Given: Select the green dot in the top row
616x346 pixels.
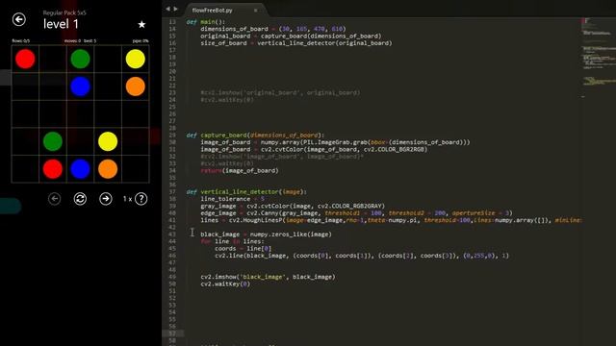Looking at the screenshot, I should 80,59.
